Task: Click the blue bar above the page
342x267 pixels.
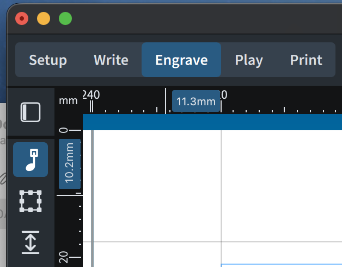Action: click(212, 122)
